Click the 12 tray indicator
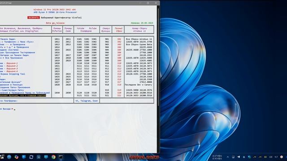Screen dimensions: 287x161 click(271, 157)
